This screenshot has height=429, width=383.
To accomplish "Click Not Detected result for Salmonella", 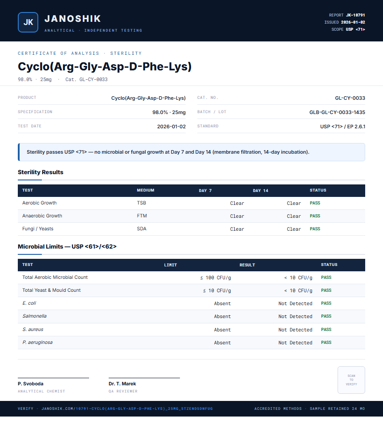I will click(295, 316).
